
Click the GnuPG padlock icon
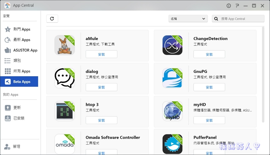point(172,78)
